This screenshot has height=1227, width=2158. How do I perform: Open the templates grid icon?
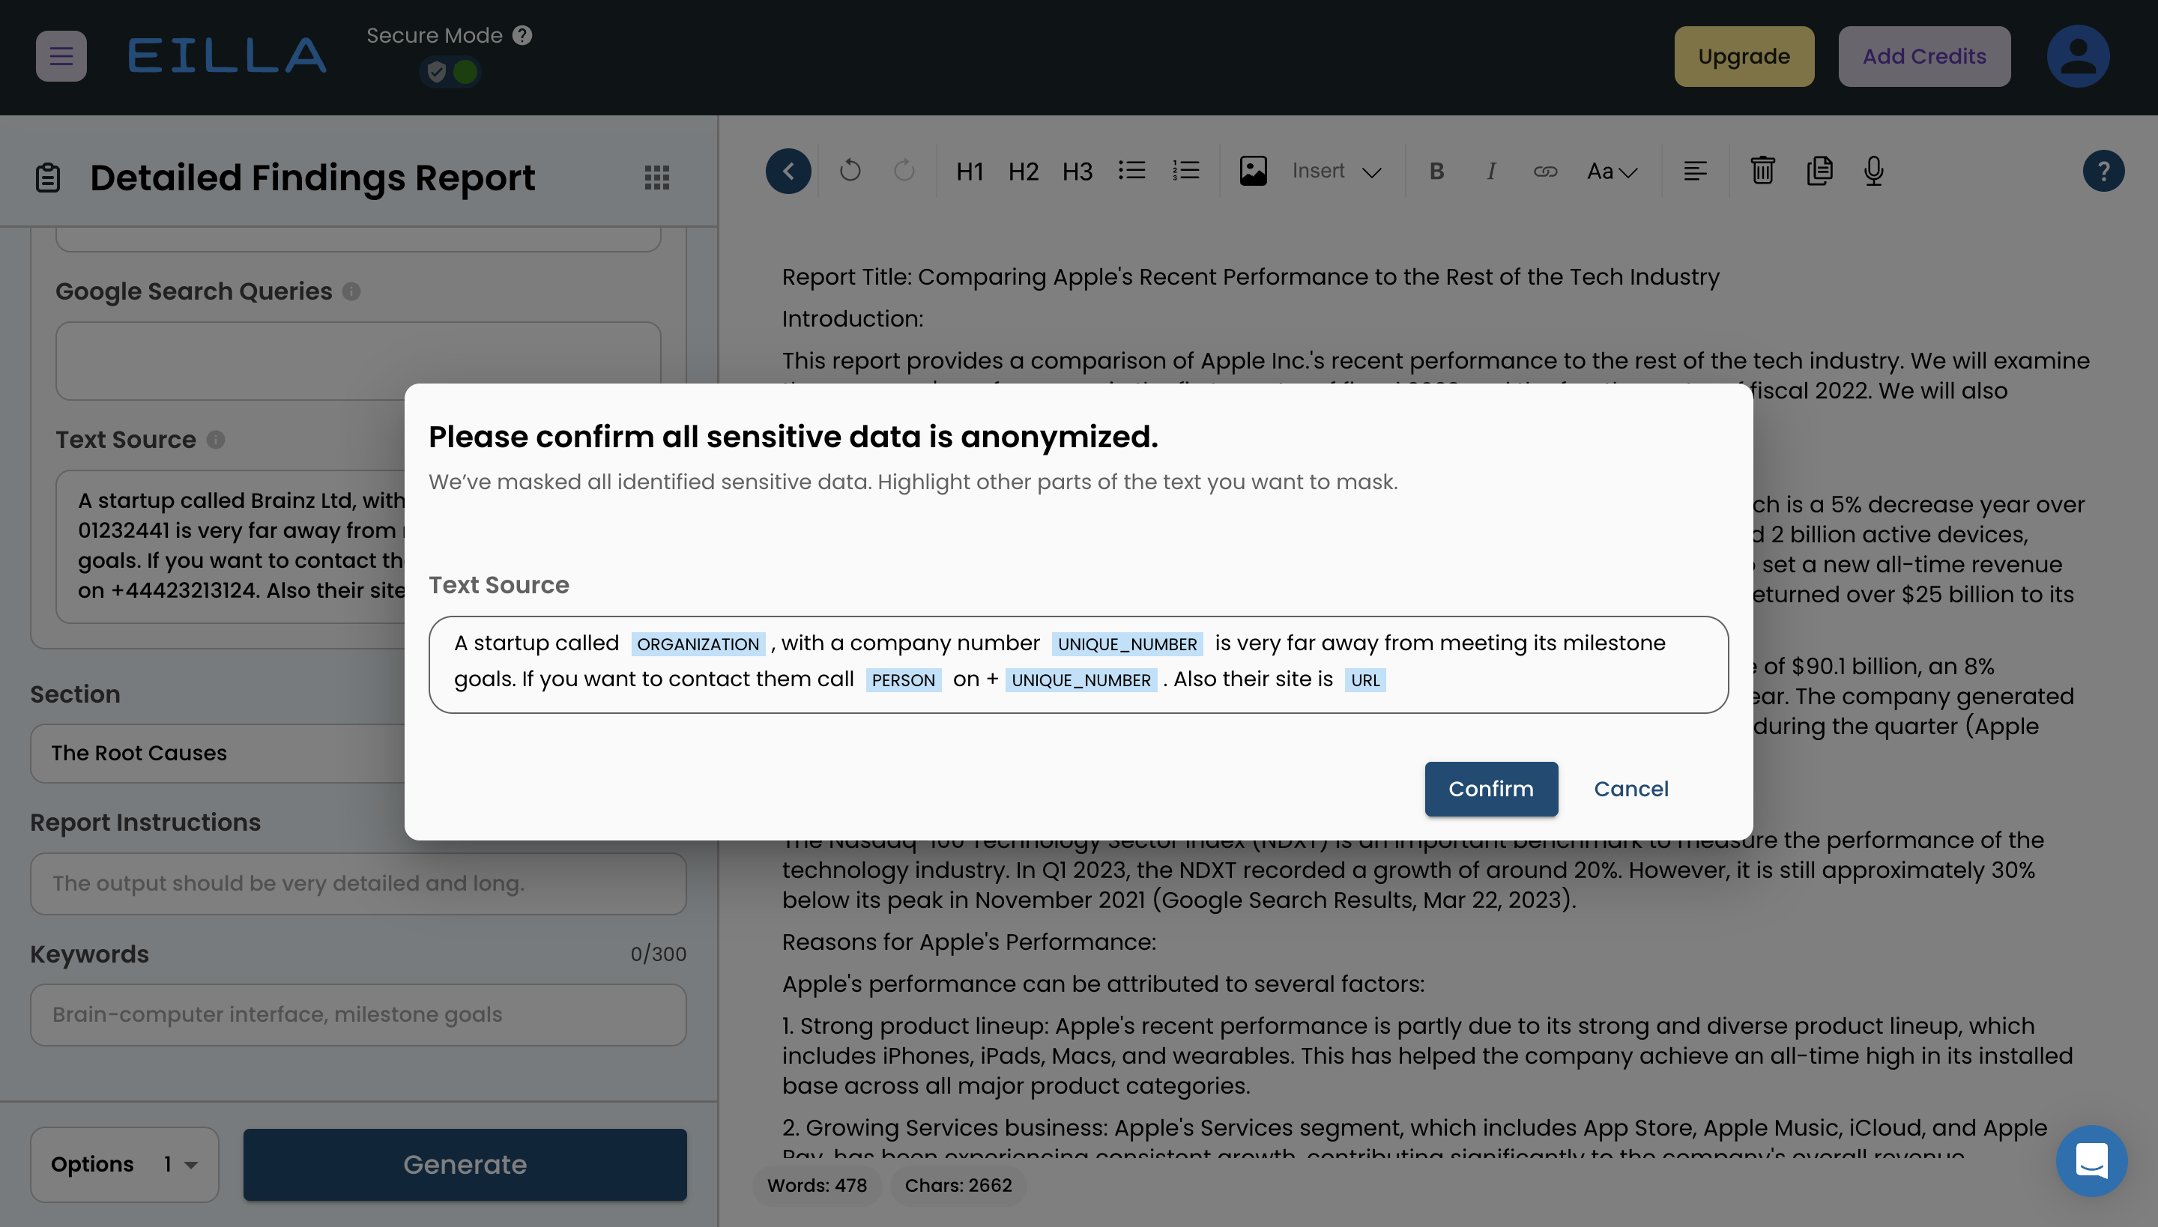pos(656,177)
